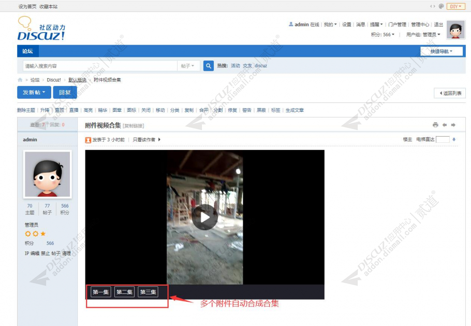Play the video with center play button
The height and width of the screenshot is (326, 471).
205,217
